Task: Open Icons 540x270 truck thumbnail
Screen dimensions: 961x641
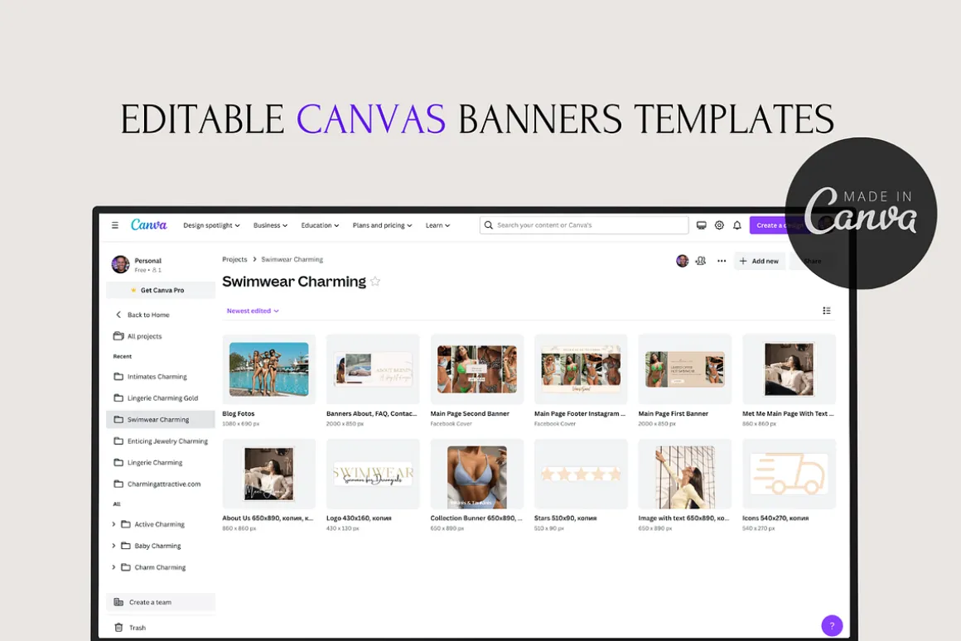Action: (x=790, y=474)
